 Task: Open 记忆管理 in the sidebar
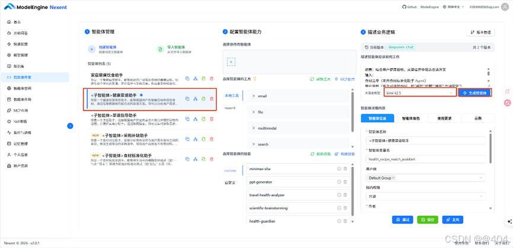pos(34,144)
